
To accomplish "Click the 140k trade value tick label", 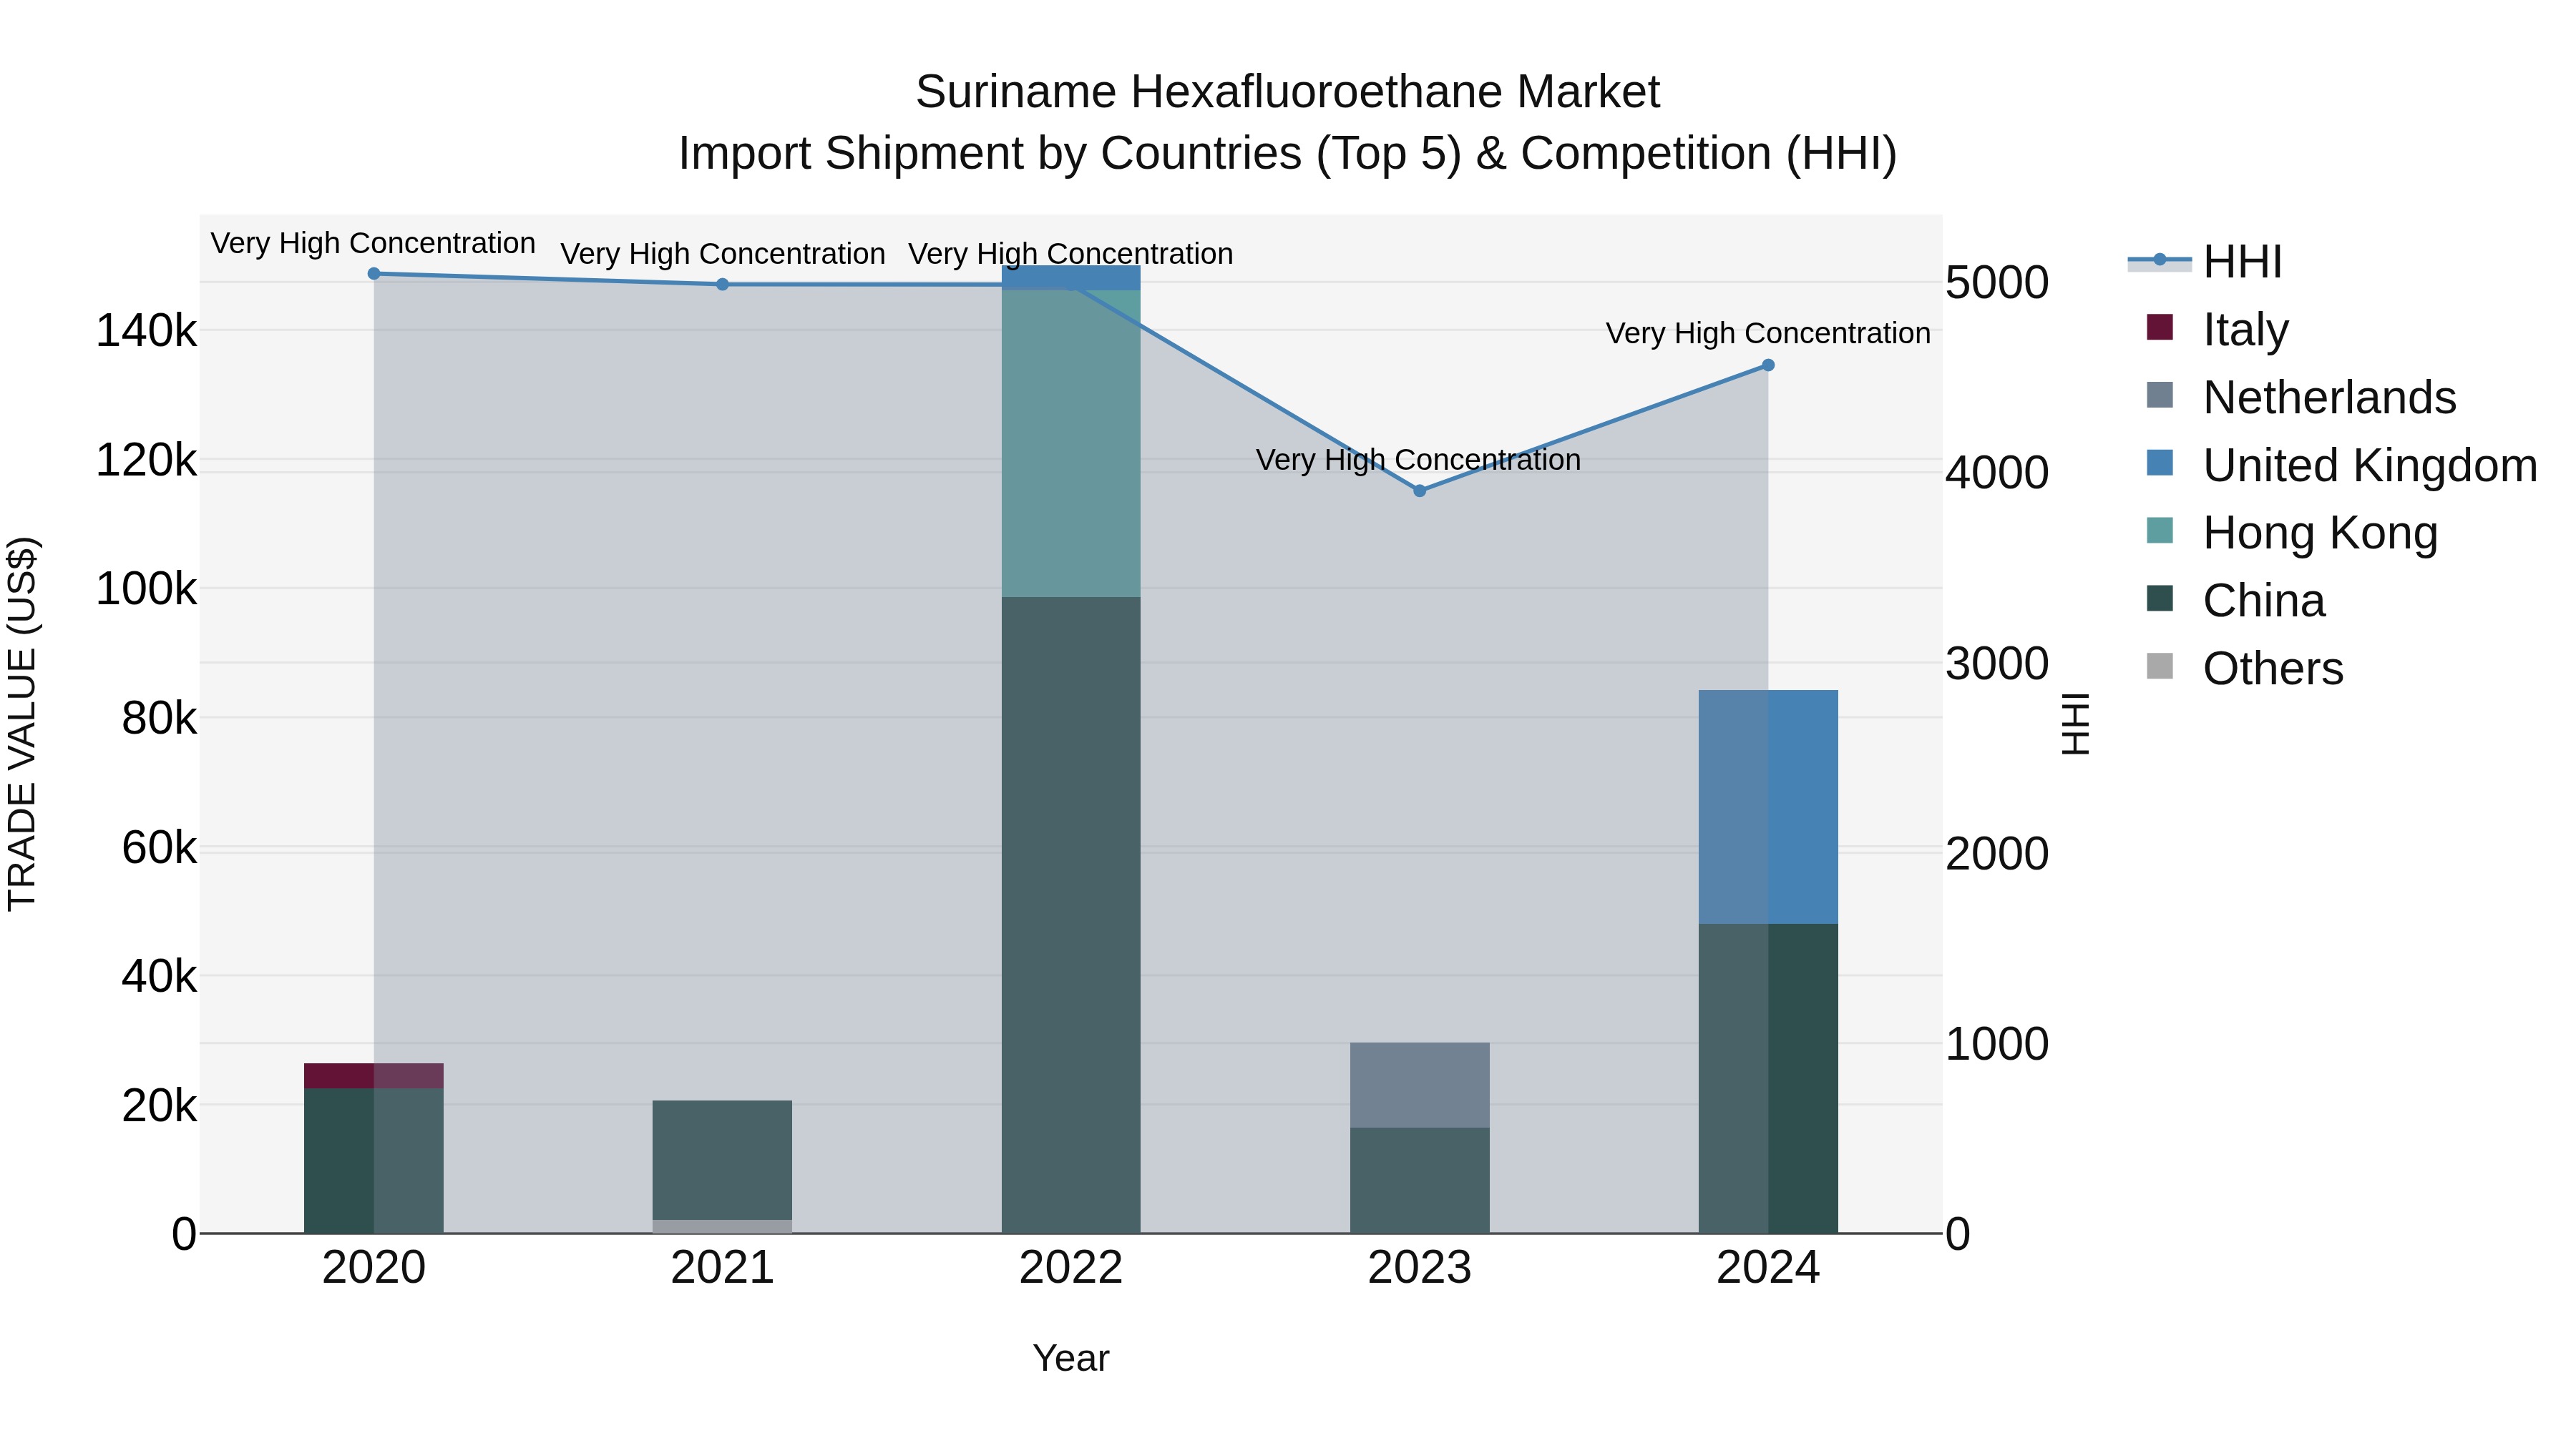I will 146,331.
